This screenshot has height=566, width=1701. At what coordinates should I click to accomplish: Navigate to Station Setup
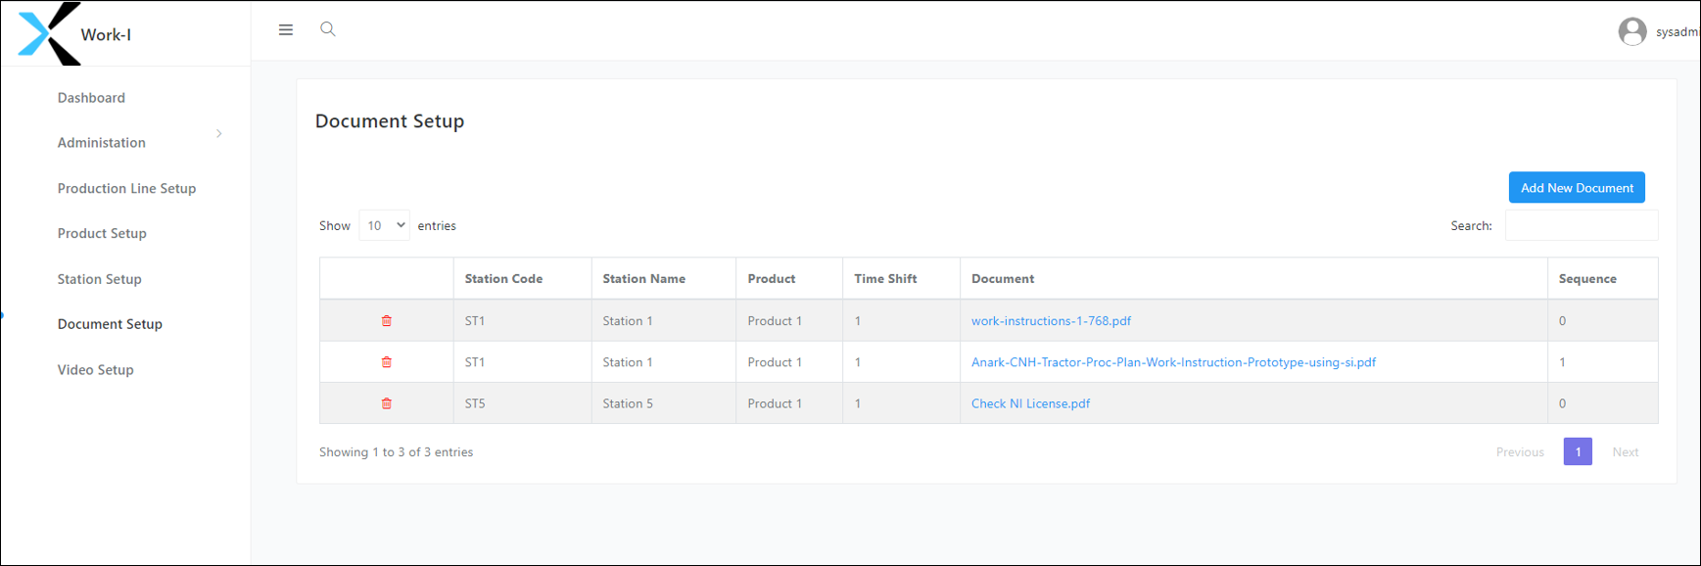coord(99,279)
